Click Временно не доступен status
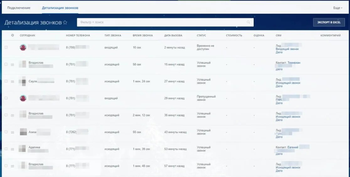This screenshot has width=350, height=177. (x=205, y=47)
